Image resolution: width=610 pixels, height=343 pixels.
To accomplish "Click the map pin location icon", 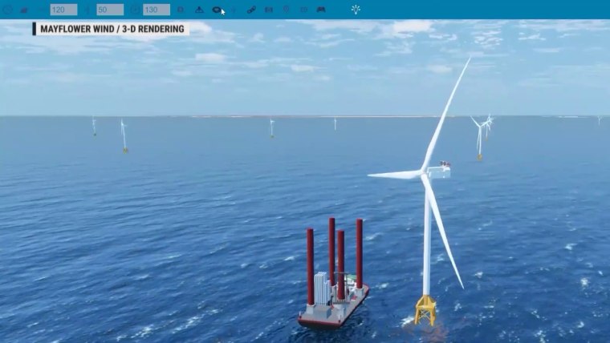I will 286,10.
